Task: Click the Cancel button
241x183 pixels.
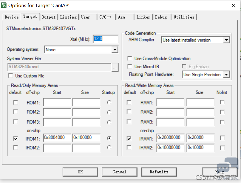Action: point(119,172)
